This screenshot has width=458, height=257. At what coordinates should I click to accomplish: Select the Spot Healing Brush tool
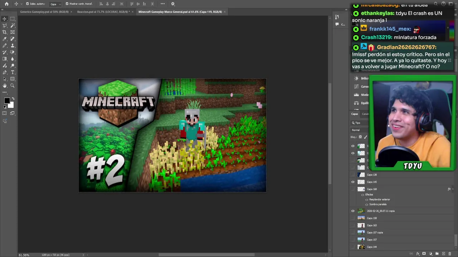pyautogui.click(x=13, y=39)
